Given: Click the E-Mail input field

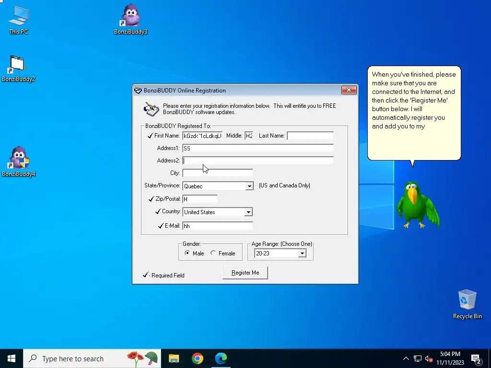Looking at the screenshot, I should click(x=218, y=226).
